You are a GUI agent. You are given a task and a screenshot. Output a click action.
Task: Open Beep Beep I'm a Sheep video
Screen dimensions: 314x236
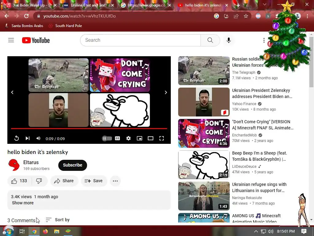(x=259, y=156)
